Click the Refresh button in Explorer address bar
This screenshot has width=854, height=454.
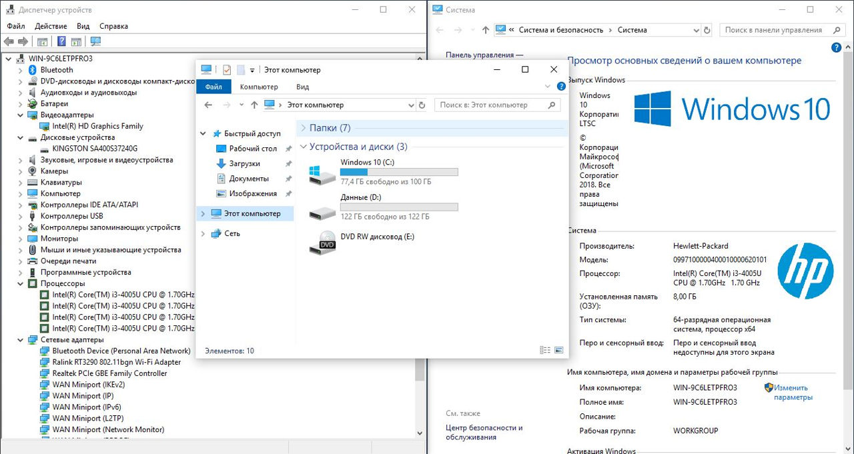pyautogui.click(x=422, y=105)
